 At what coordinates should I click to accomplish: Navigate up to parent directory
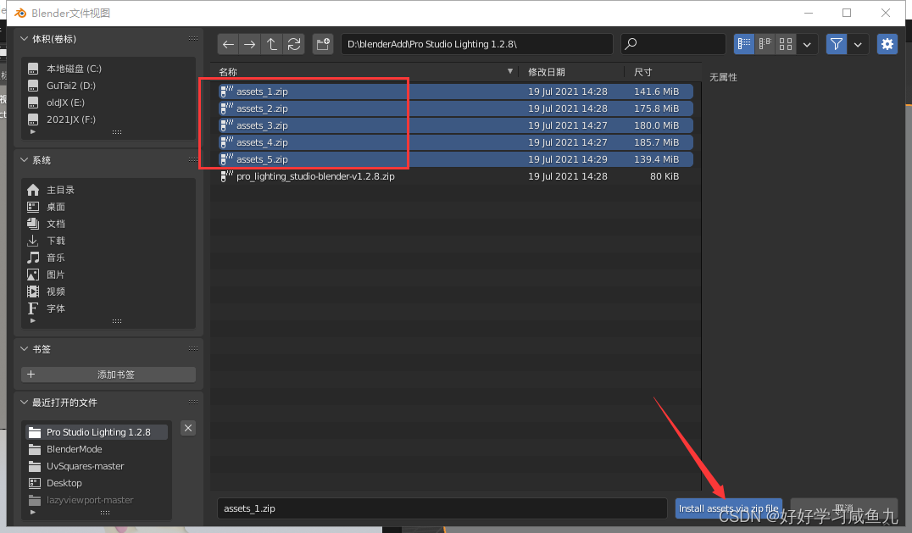tap(271, 44)
